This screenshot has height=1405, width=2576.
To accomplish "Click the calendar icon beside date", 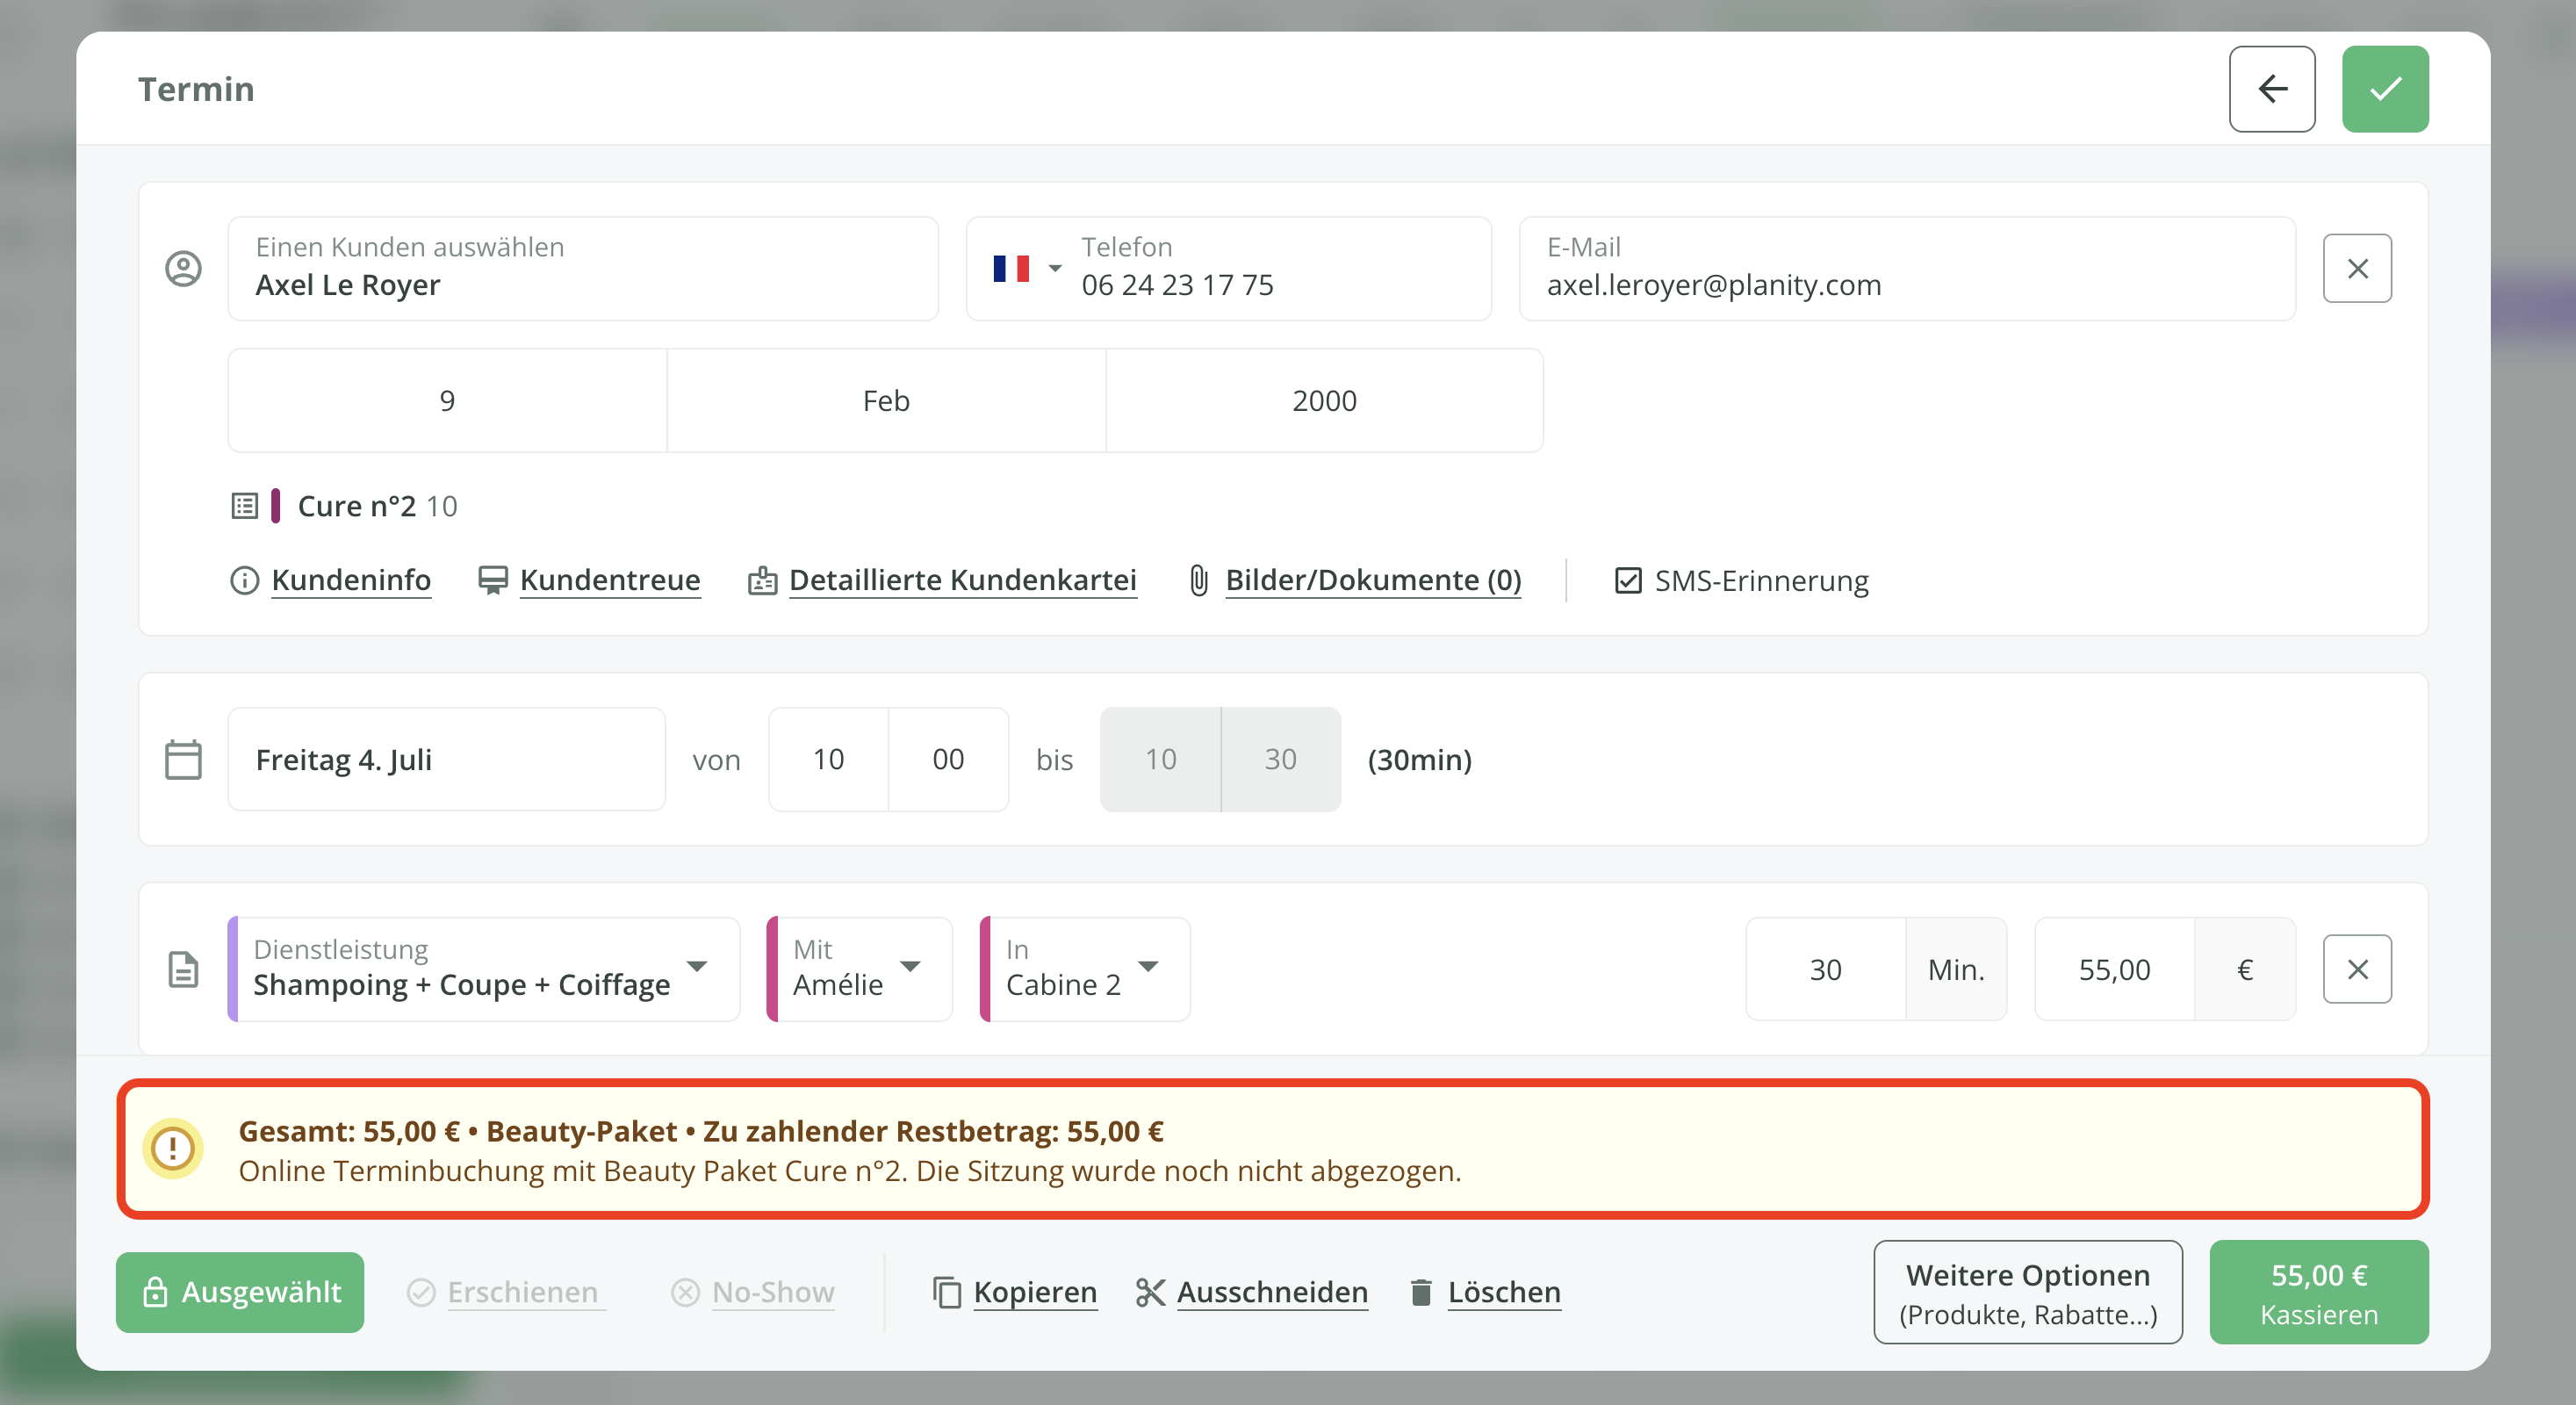I will coord(183,760).
